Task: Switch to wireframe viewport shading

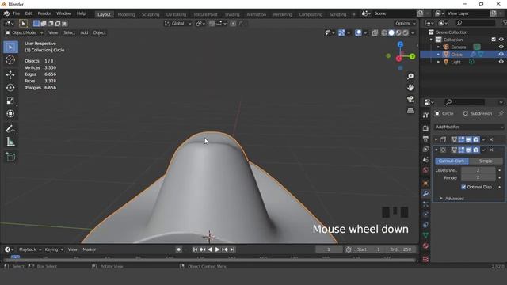Action: coord(384,32)
